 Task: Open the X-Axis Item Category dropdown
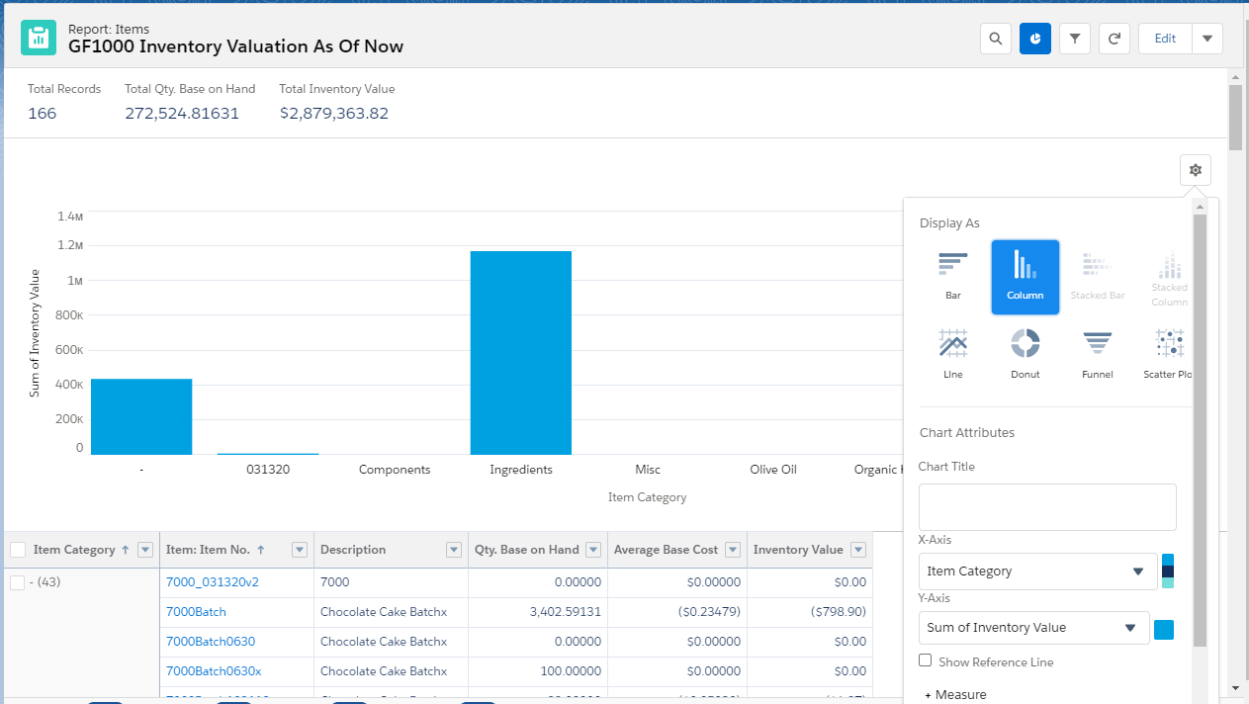1037,571
